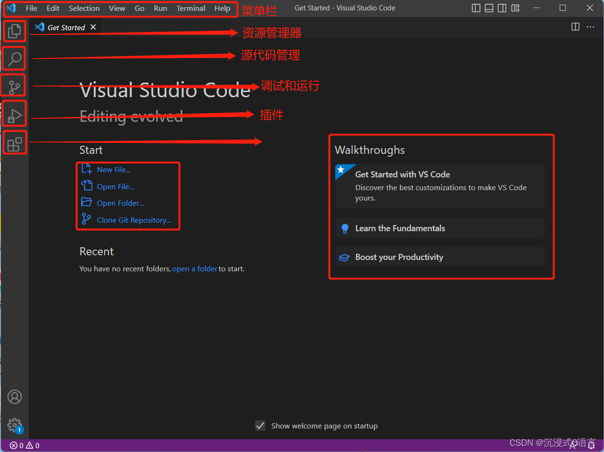Click the lightbulb icon for Fundamentals
604x452 pixels.
click(x=345, y=228)
